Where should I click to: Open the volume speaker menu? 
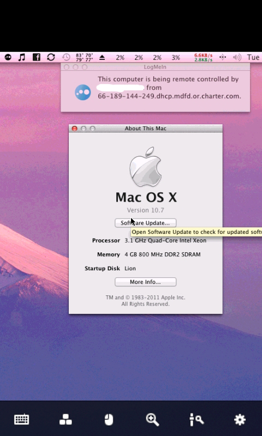coord(237,57)
